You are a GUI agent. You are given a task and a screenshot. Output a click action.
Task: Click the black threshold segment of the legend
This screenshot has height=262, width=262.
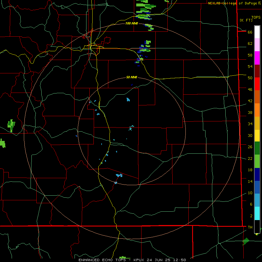click(x=257, y=226)
